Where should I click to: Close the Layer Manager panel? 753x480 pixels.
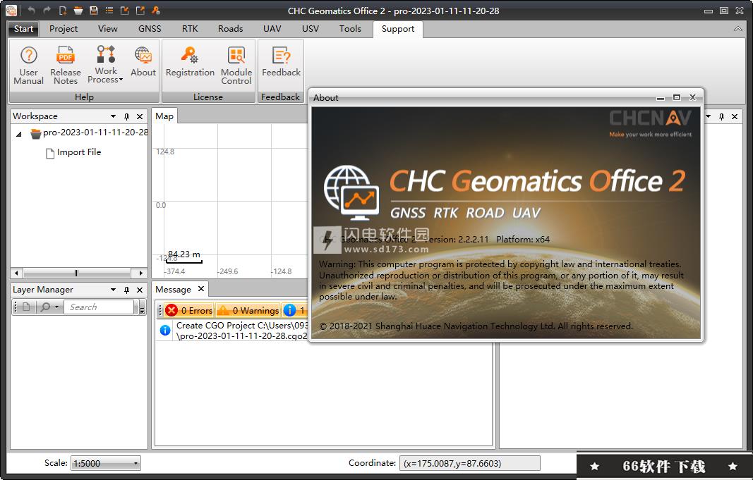[140, 290]
